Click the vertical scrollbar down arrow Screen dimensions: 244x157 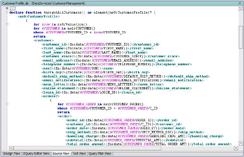(x=241, y=143)
